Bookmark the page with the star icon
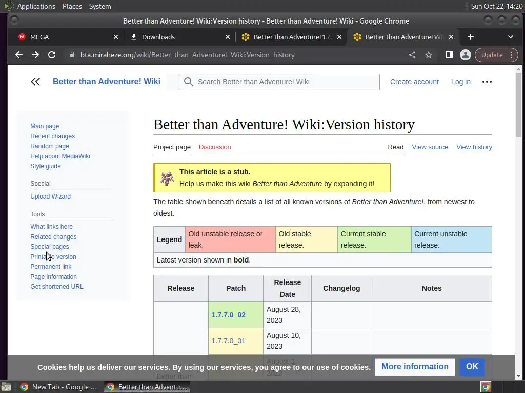Image resolution: width=525 pixels, height=393 pixels. [x=429, y=55]
